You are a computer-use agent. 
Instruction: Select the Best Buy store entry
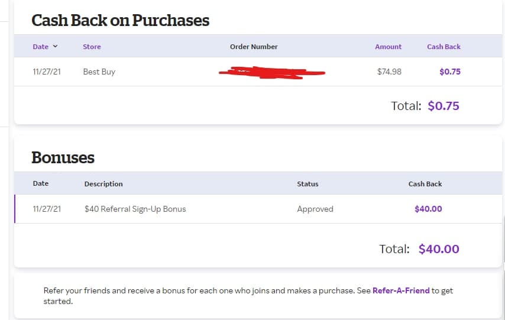(x=99, y=72)
